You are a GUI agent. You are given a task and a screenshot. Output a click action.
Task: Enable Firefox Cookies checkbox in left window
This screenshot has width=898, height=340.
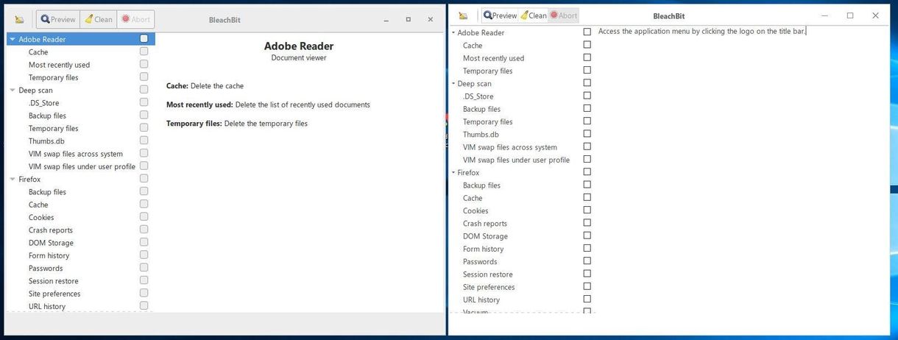tap(144, 216)
